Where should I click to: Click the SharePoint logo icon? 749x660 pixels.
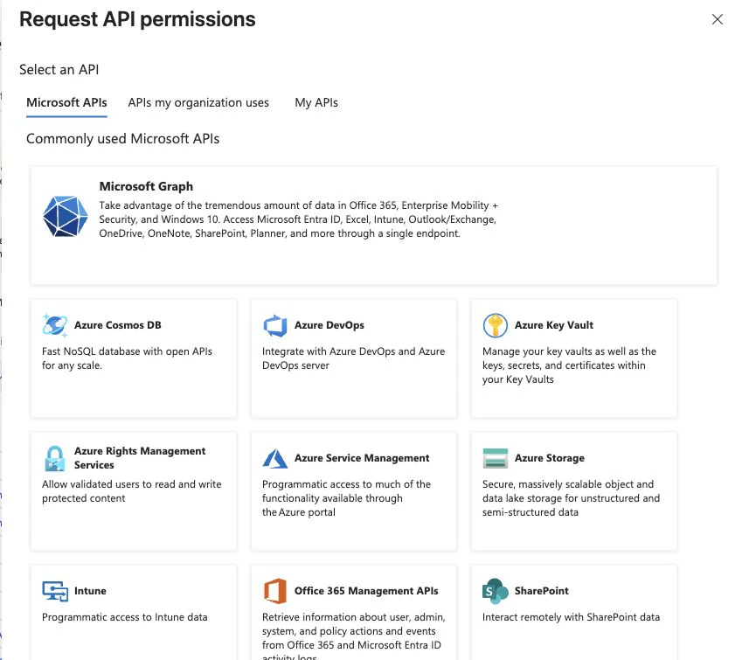point(496,591)
